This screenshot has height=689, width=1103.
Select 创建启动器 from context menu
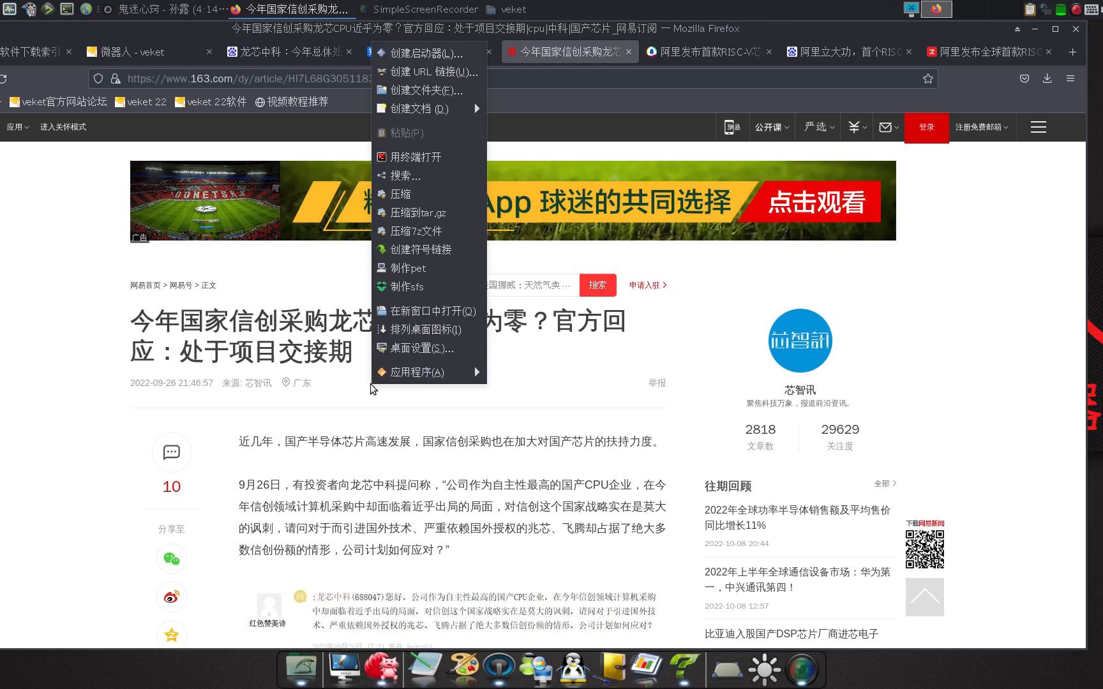tap(429, 54)
